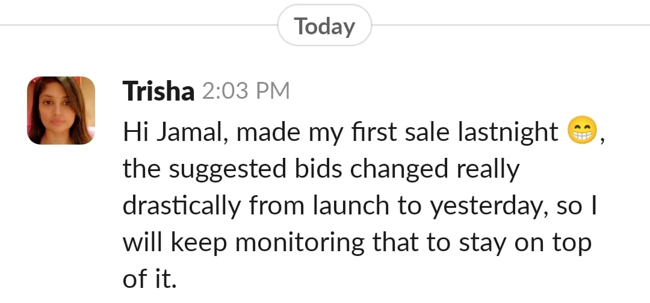Open the 2:03 PM message timestamp

246,92
